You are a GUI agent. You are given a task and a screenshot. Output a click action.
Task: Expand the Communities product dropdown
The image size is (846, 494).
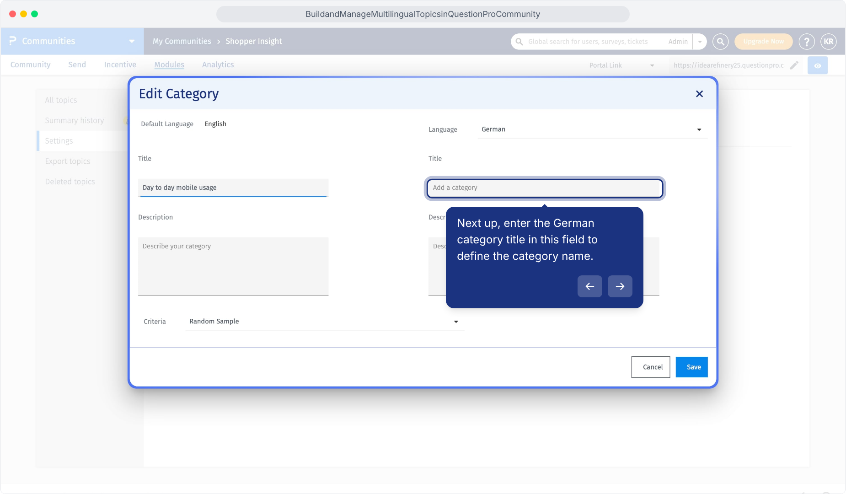132,41
